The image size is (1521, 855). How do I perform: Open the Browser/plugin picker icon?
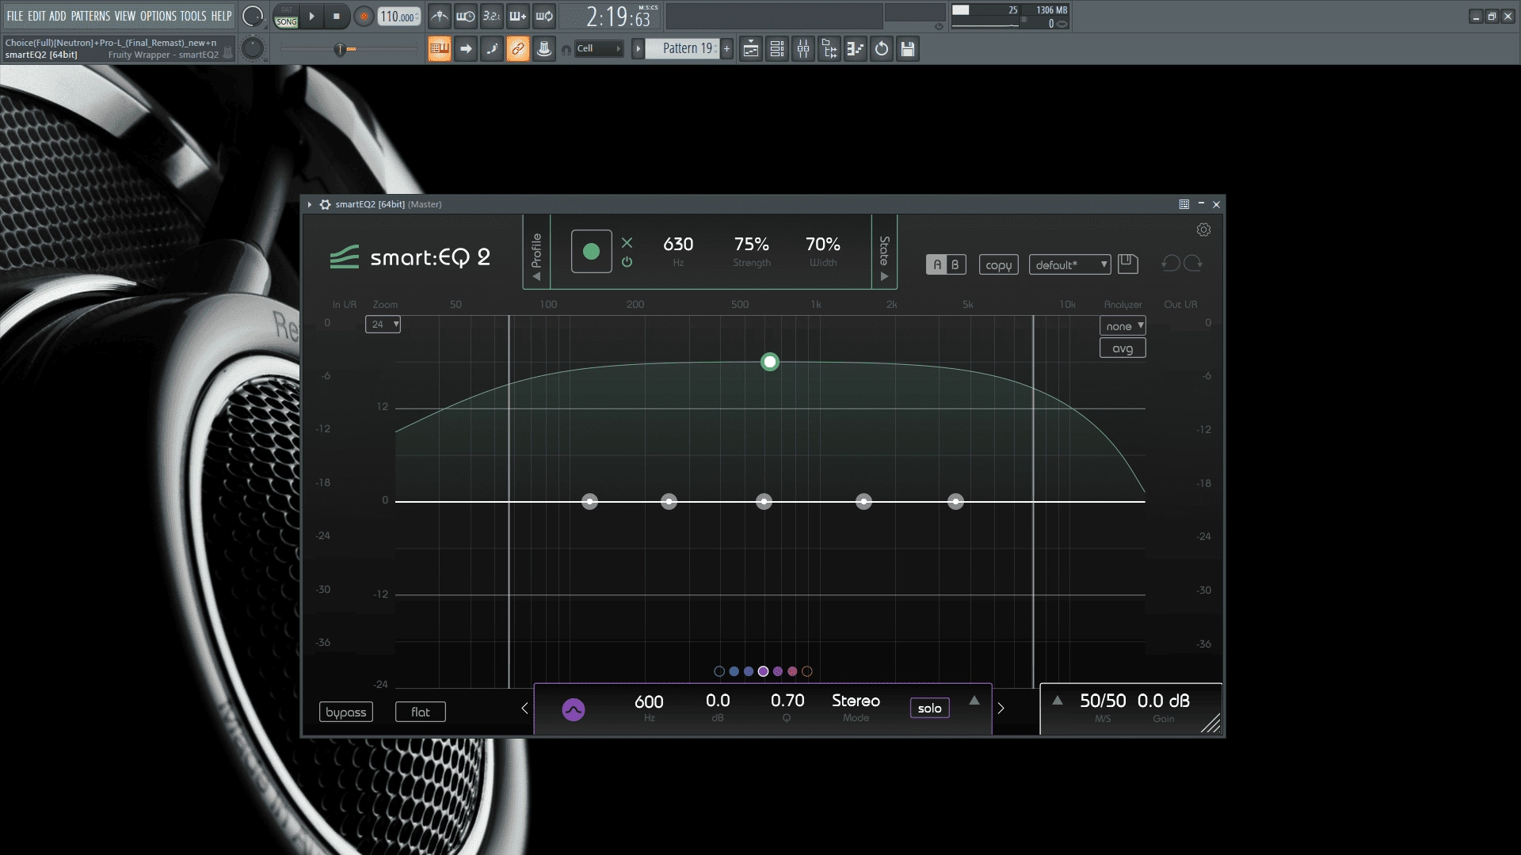tap(829, 49)
